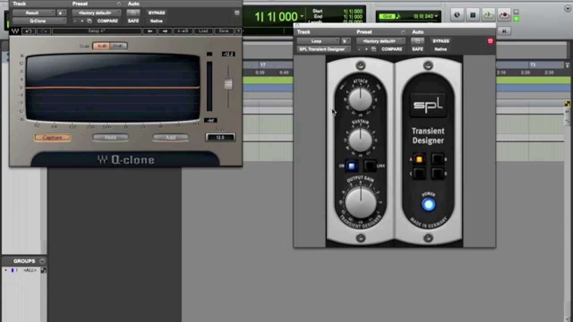Click the Record transport button
Screen dimensions: 573x322
coord(504,15)
